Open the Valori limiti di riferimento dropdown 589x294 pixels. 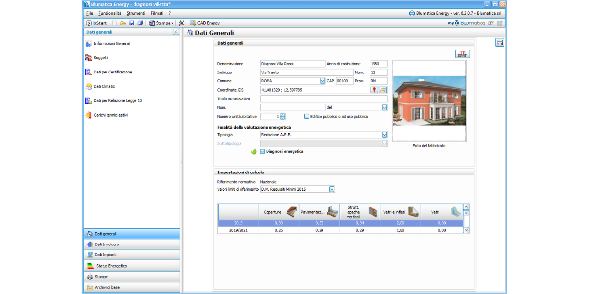coord(332,189)
